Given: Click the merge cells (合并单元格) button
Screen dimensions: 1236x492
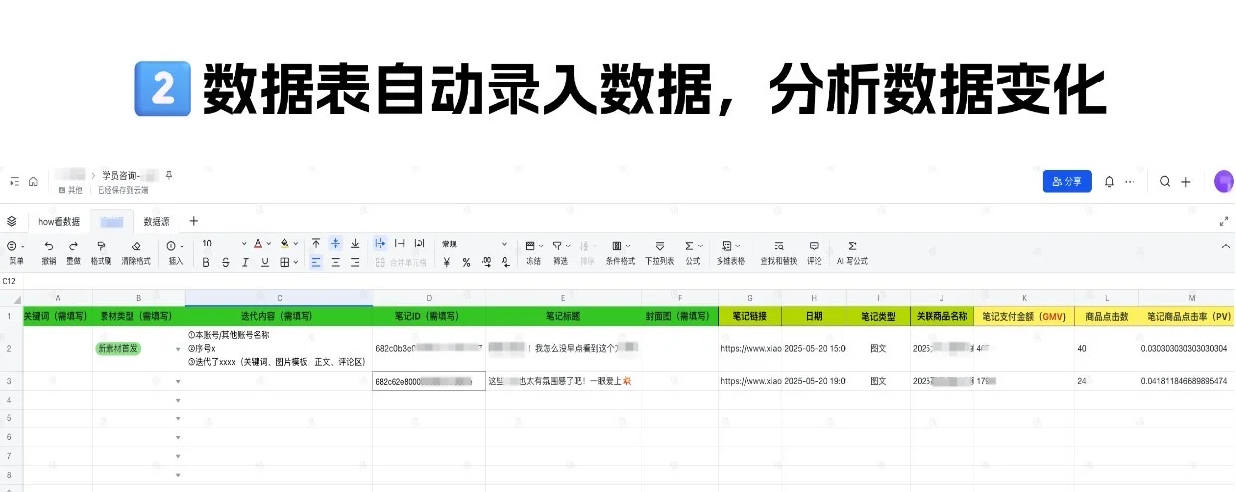Looking at the screenshot, I should coord(401,263).
